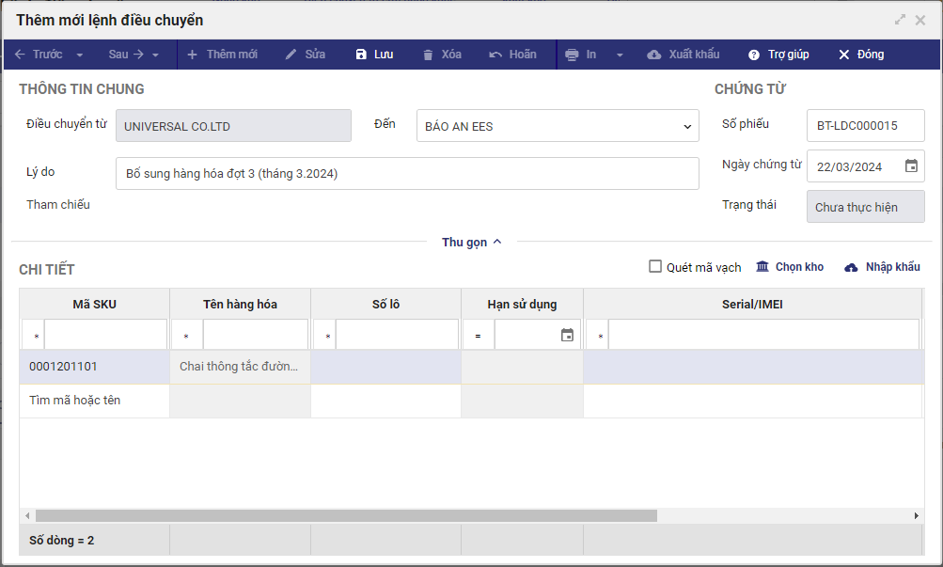Click the Số lô filter input
The image size is (943, 567).
pos(397,335)
